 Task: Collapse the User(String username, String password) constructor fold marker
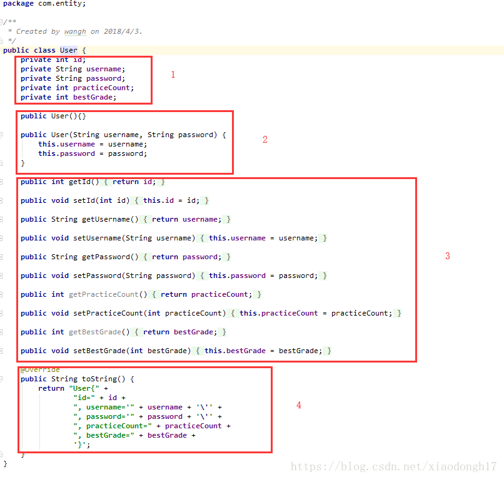(1, 135)
